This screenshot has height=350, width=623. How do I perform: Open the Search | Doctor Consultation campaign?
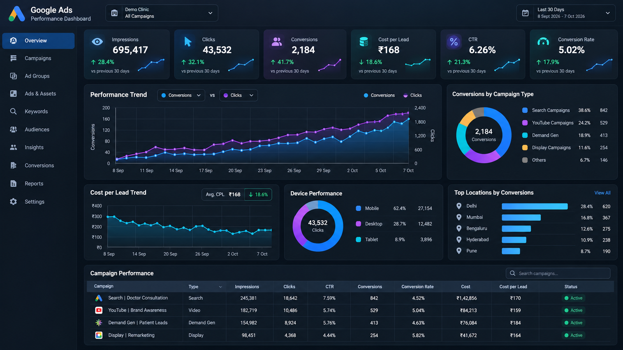pyautogui.click(x=138, y=298)
